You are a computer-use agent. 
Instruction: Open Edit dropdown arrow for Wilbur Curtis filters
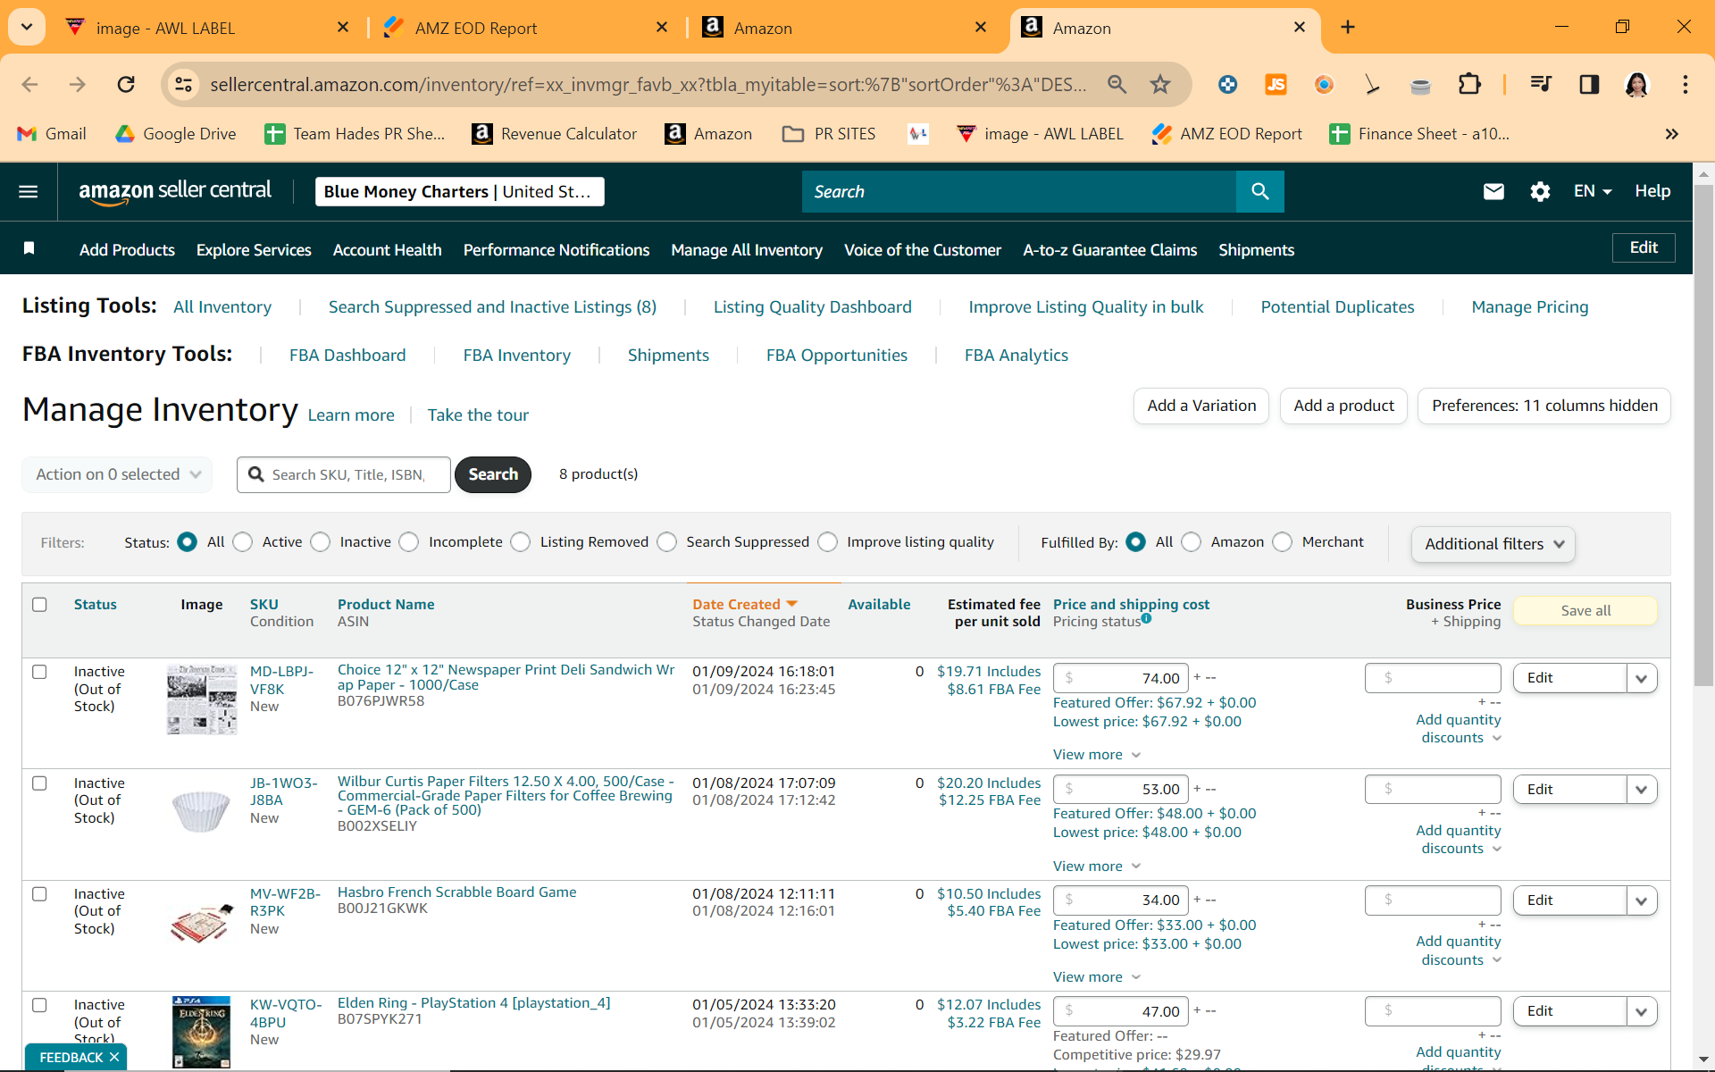tap(1642, 790)
